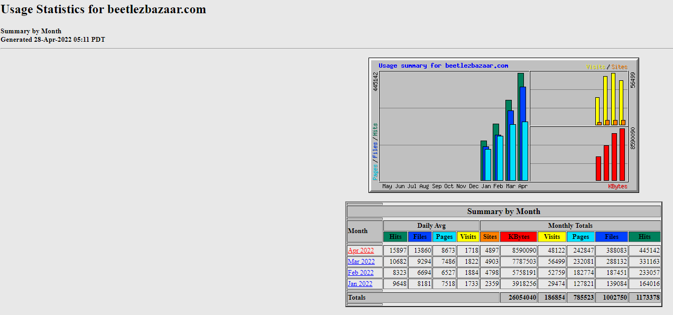Screen dimensions: 673x315
Task: Select the red KBytes column header
Action: [x=518, y=237]
